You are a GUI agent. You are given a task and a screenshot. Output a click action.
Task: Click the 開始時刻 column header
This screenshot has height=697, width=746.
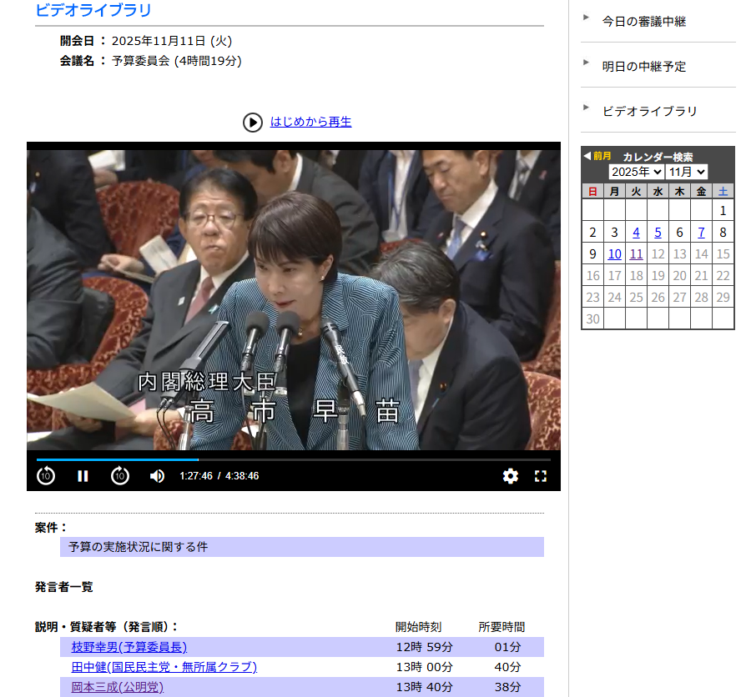[418, 627]
